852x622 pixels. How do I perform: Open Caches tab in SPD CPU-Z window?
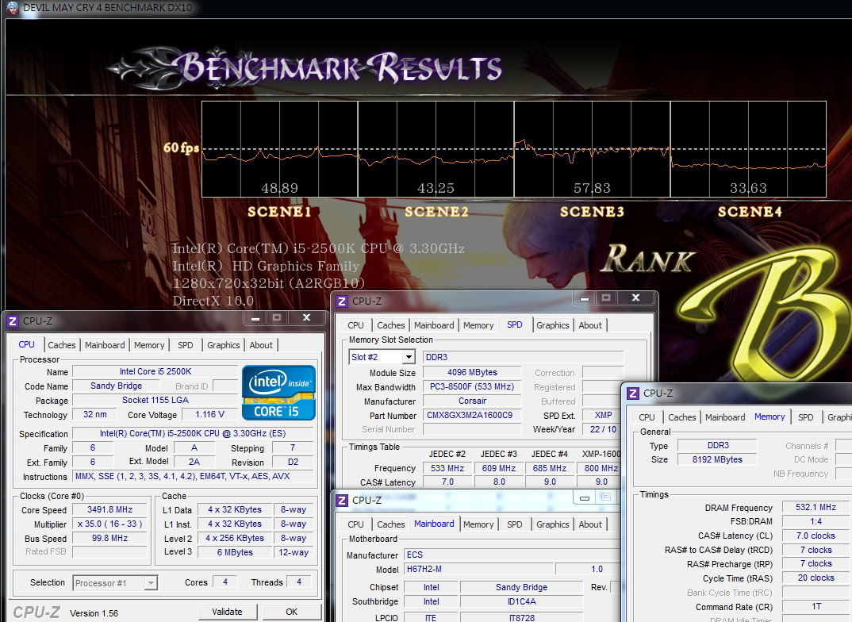coord(390,324)
